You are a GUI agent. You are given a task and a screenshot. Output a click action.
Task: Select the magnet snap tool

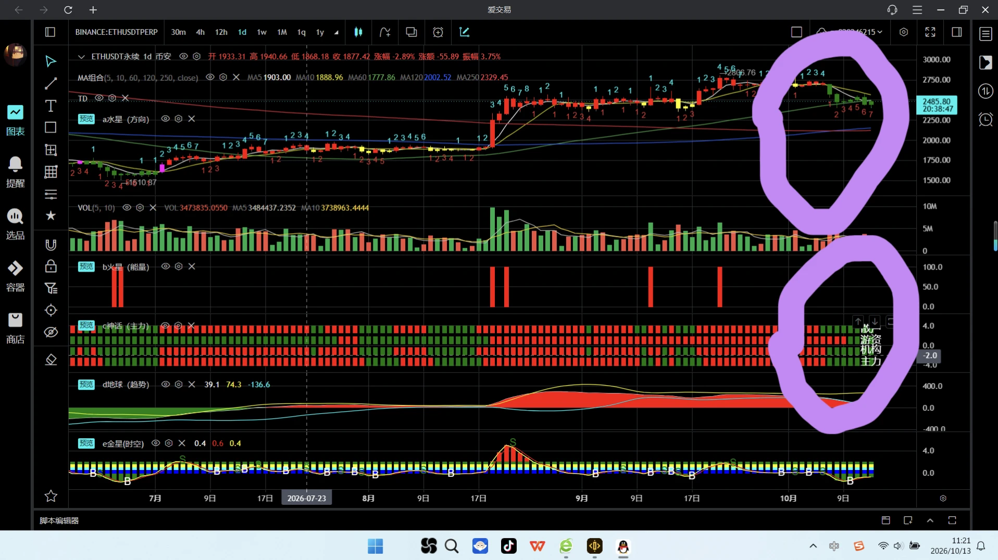point(51,245)
